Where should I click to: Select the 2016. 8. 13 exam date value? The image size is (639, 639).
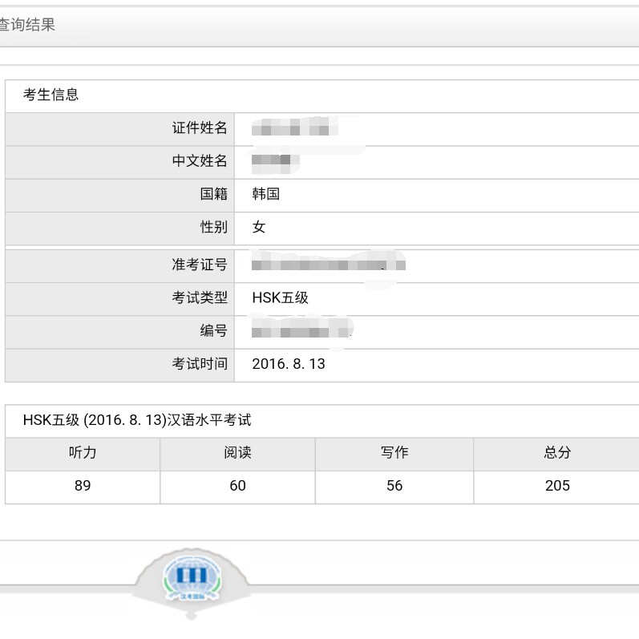tap(289, 364)
